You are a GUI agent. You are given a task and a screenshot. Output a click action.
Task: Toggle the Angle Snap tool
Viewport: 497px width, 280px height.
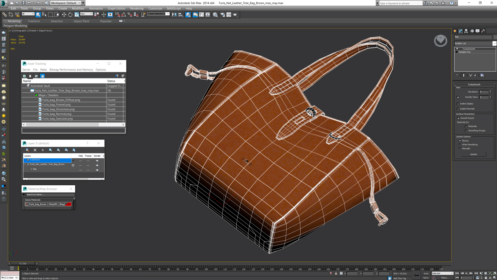click(124, 15)
